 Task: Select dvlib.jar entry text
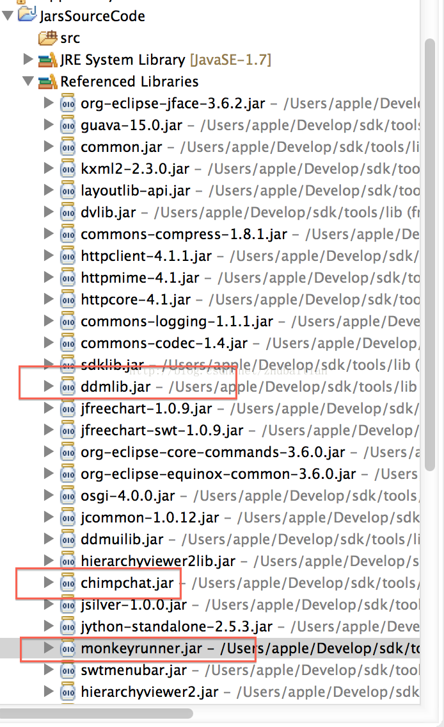tap(108, 212)
